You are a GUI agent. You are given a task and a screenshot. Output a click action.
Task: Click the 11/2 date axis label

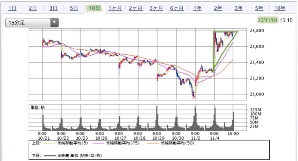(196, 138)
